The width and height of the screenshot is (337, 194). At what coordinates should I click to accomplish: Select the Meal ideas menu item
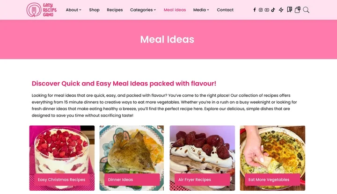175,10
